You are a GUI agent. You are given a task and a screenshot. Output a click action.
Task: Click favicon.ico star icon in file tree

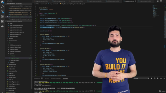[x=8, y=67]
